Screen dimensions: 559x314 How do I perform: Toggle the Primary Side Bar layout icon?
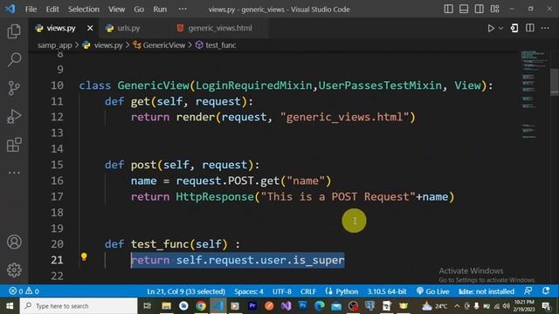tap(448, 9)
